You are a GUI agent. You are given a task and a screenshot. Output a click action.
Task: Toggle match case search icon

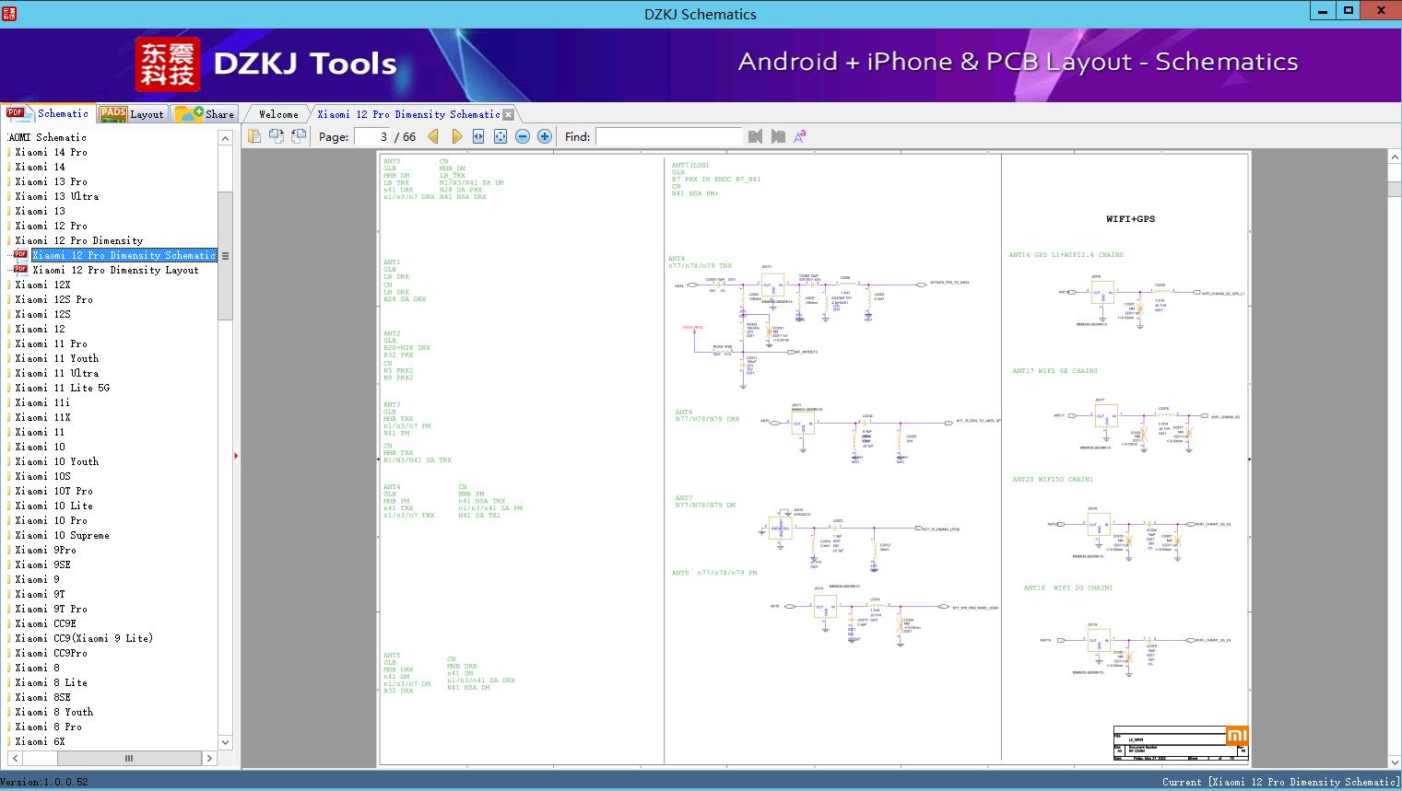(x=800, y=136)
